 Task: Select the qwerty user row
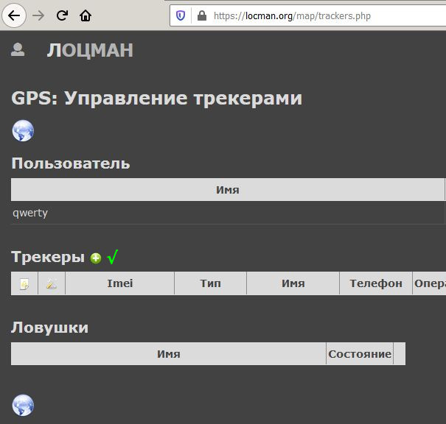coord(228,213)
